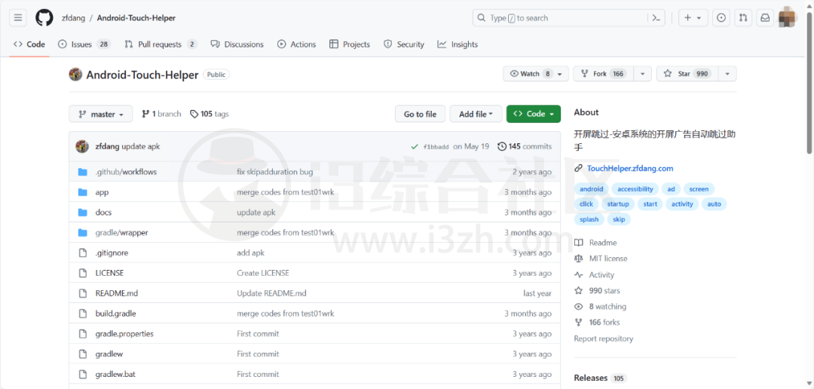This screenshot has height=389, width=814.
Task: Click the app folder icon
Action: pyautogui.click(x=82, y=192)
